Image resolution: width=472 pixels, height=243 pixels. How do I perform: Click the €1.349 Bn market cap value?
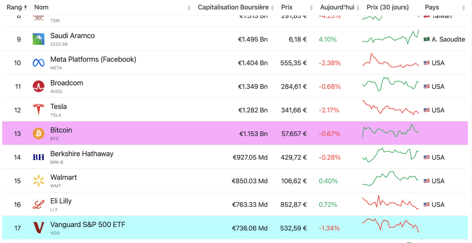point(253,87)
